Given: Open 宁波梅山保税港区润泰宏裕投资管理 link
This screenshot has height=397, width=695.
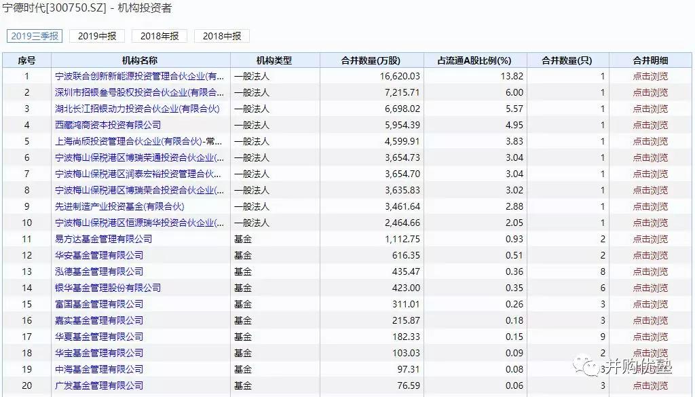Looking at the screenshot, I should [x=138, y=174].
